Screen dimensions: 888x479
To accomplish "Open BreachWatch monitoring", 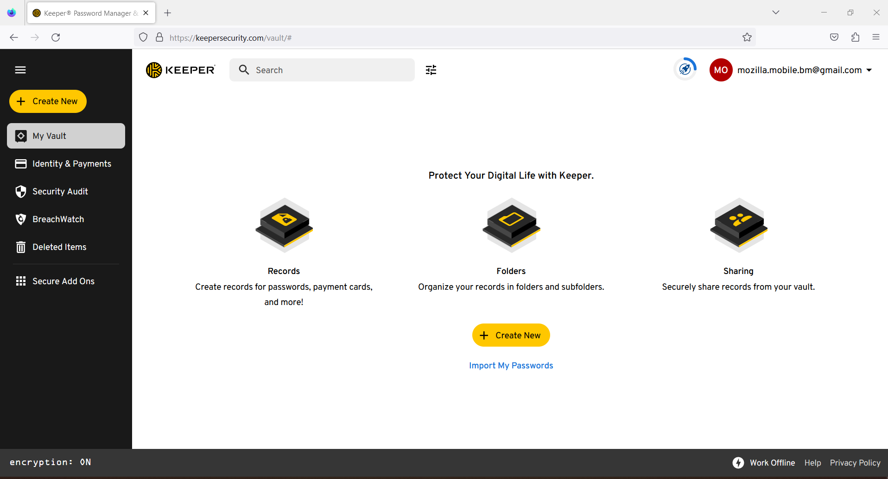I will point(57,219).
